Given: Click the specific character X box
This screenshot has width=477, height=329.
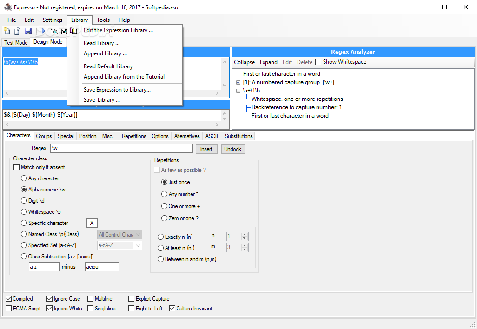Looking at the screenshot, I should [92, 223].
